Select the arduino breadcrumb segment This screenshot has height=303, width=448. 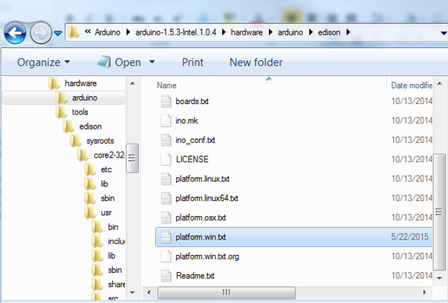tap(290, 32)
